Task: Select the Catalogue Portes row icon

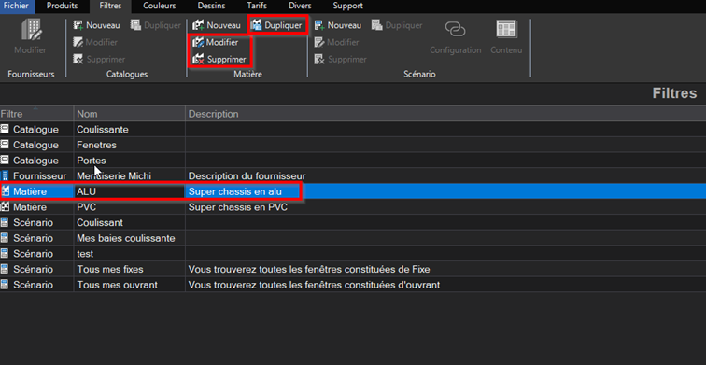Action: (x=5, y=161)
